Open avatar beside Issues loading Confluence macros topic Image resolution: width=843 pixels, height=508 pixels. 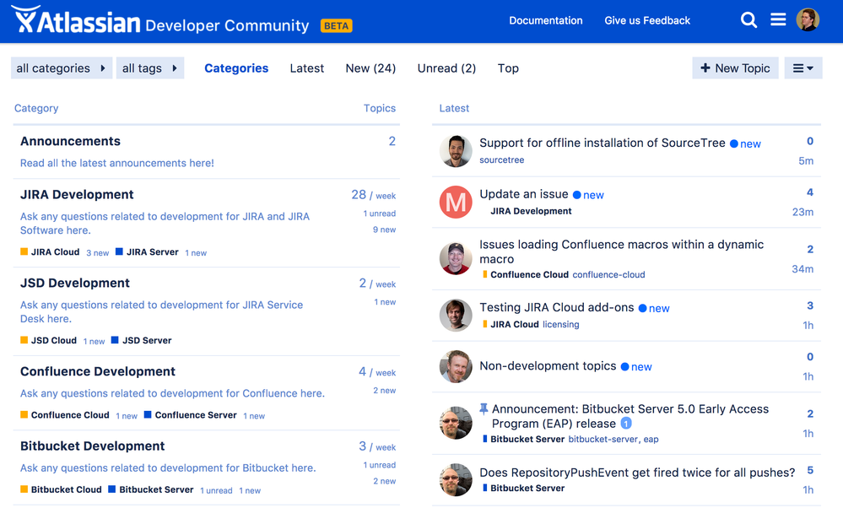[456, 258]
